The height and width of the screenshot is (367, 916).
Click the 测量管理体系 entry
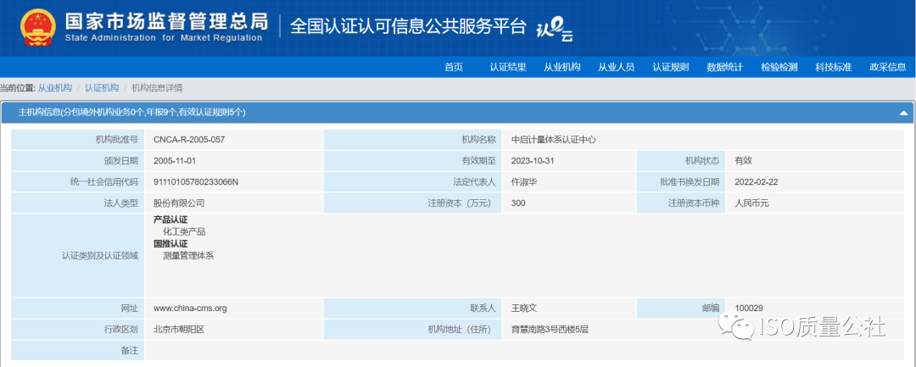(x=188, y=256)
